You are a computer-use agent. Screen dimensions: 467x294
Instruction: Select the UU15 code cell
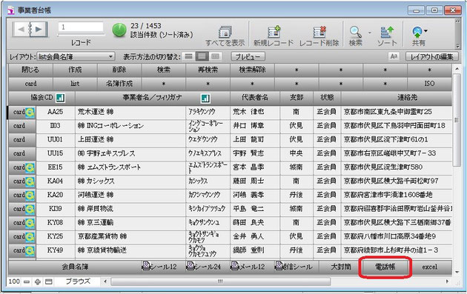coord(56,153)
